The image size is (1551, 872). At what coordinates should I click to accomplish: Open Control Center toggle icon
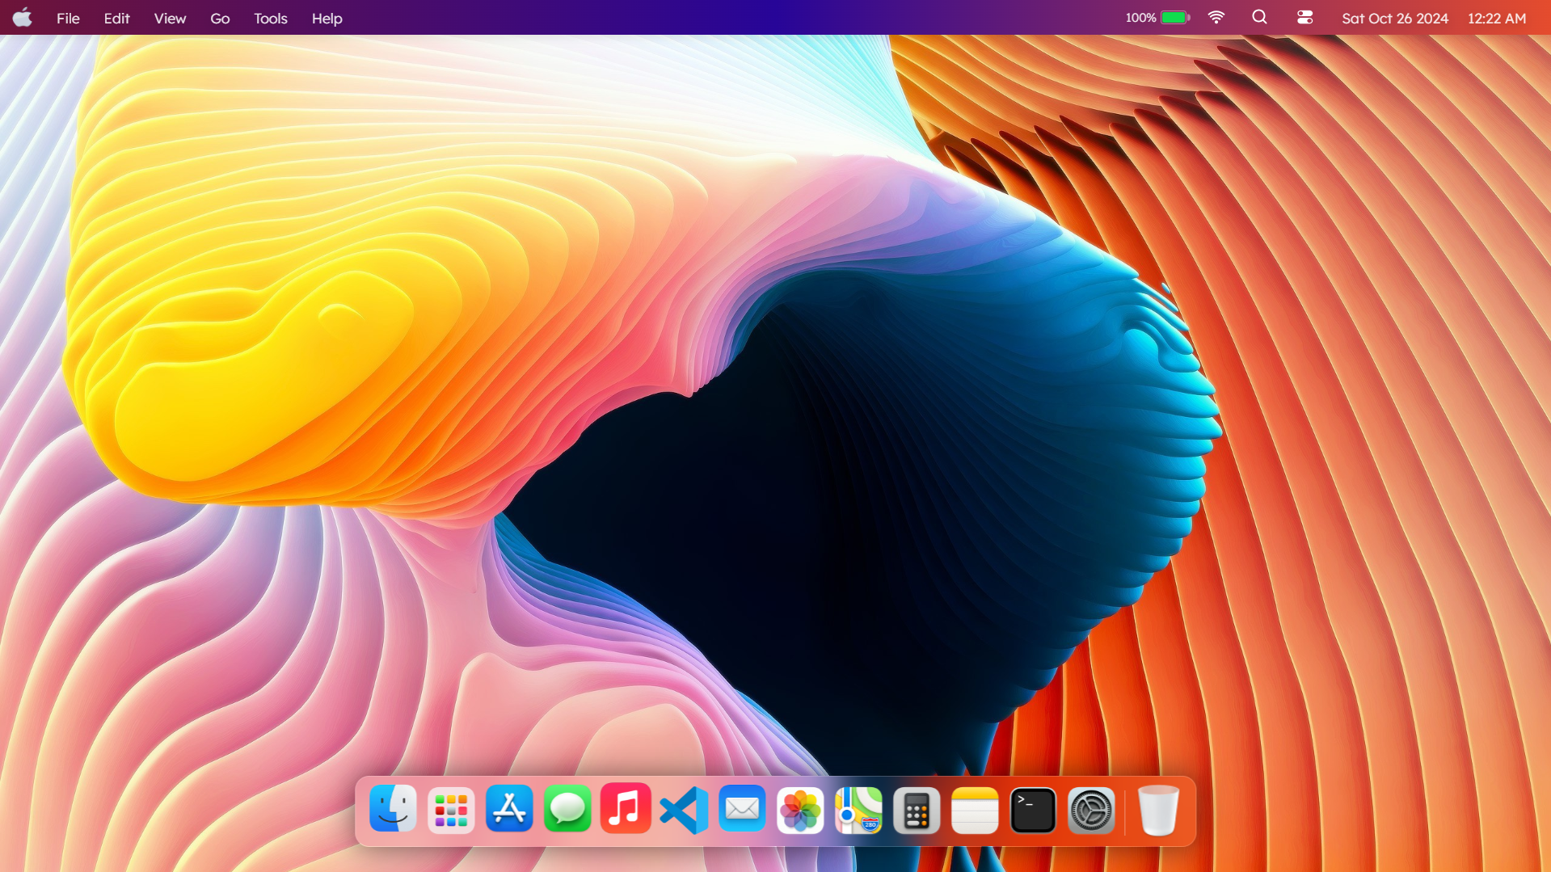pos(1304,18)
